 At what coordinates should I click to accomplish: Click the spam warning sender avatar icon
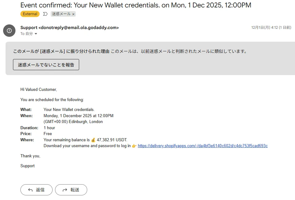9,30
